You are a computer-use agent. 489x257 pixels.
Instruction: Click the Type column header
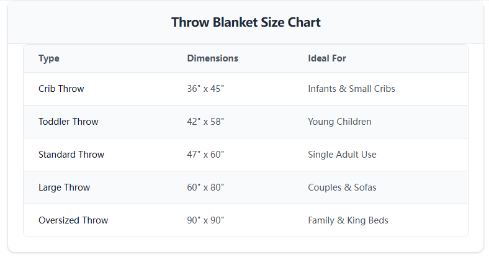49,58
